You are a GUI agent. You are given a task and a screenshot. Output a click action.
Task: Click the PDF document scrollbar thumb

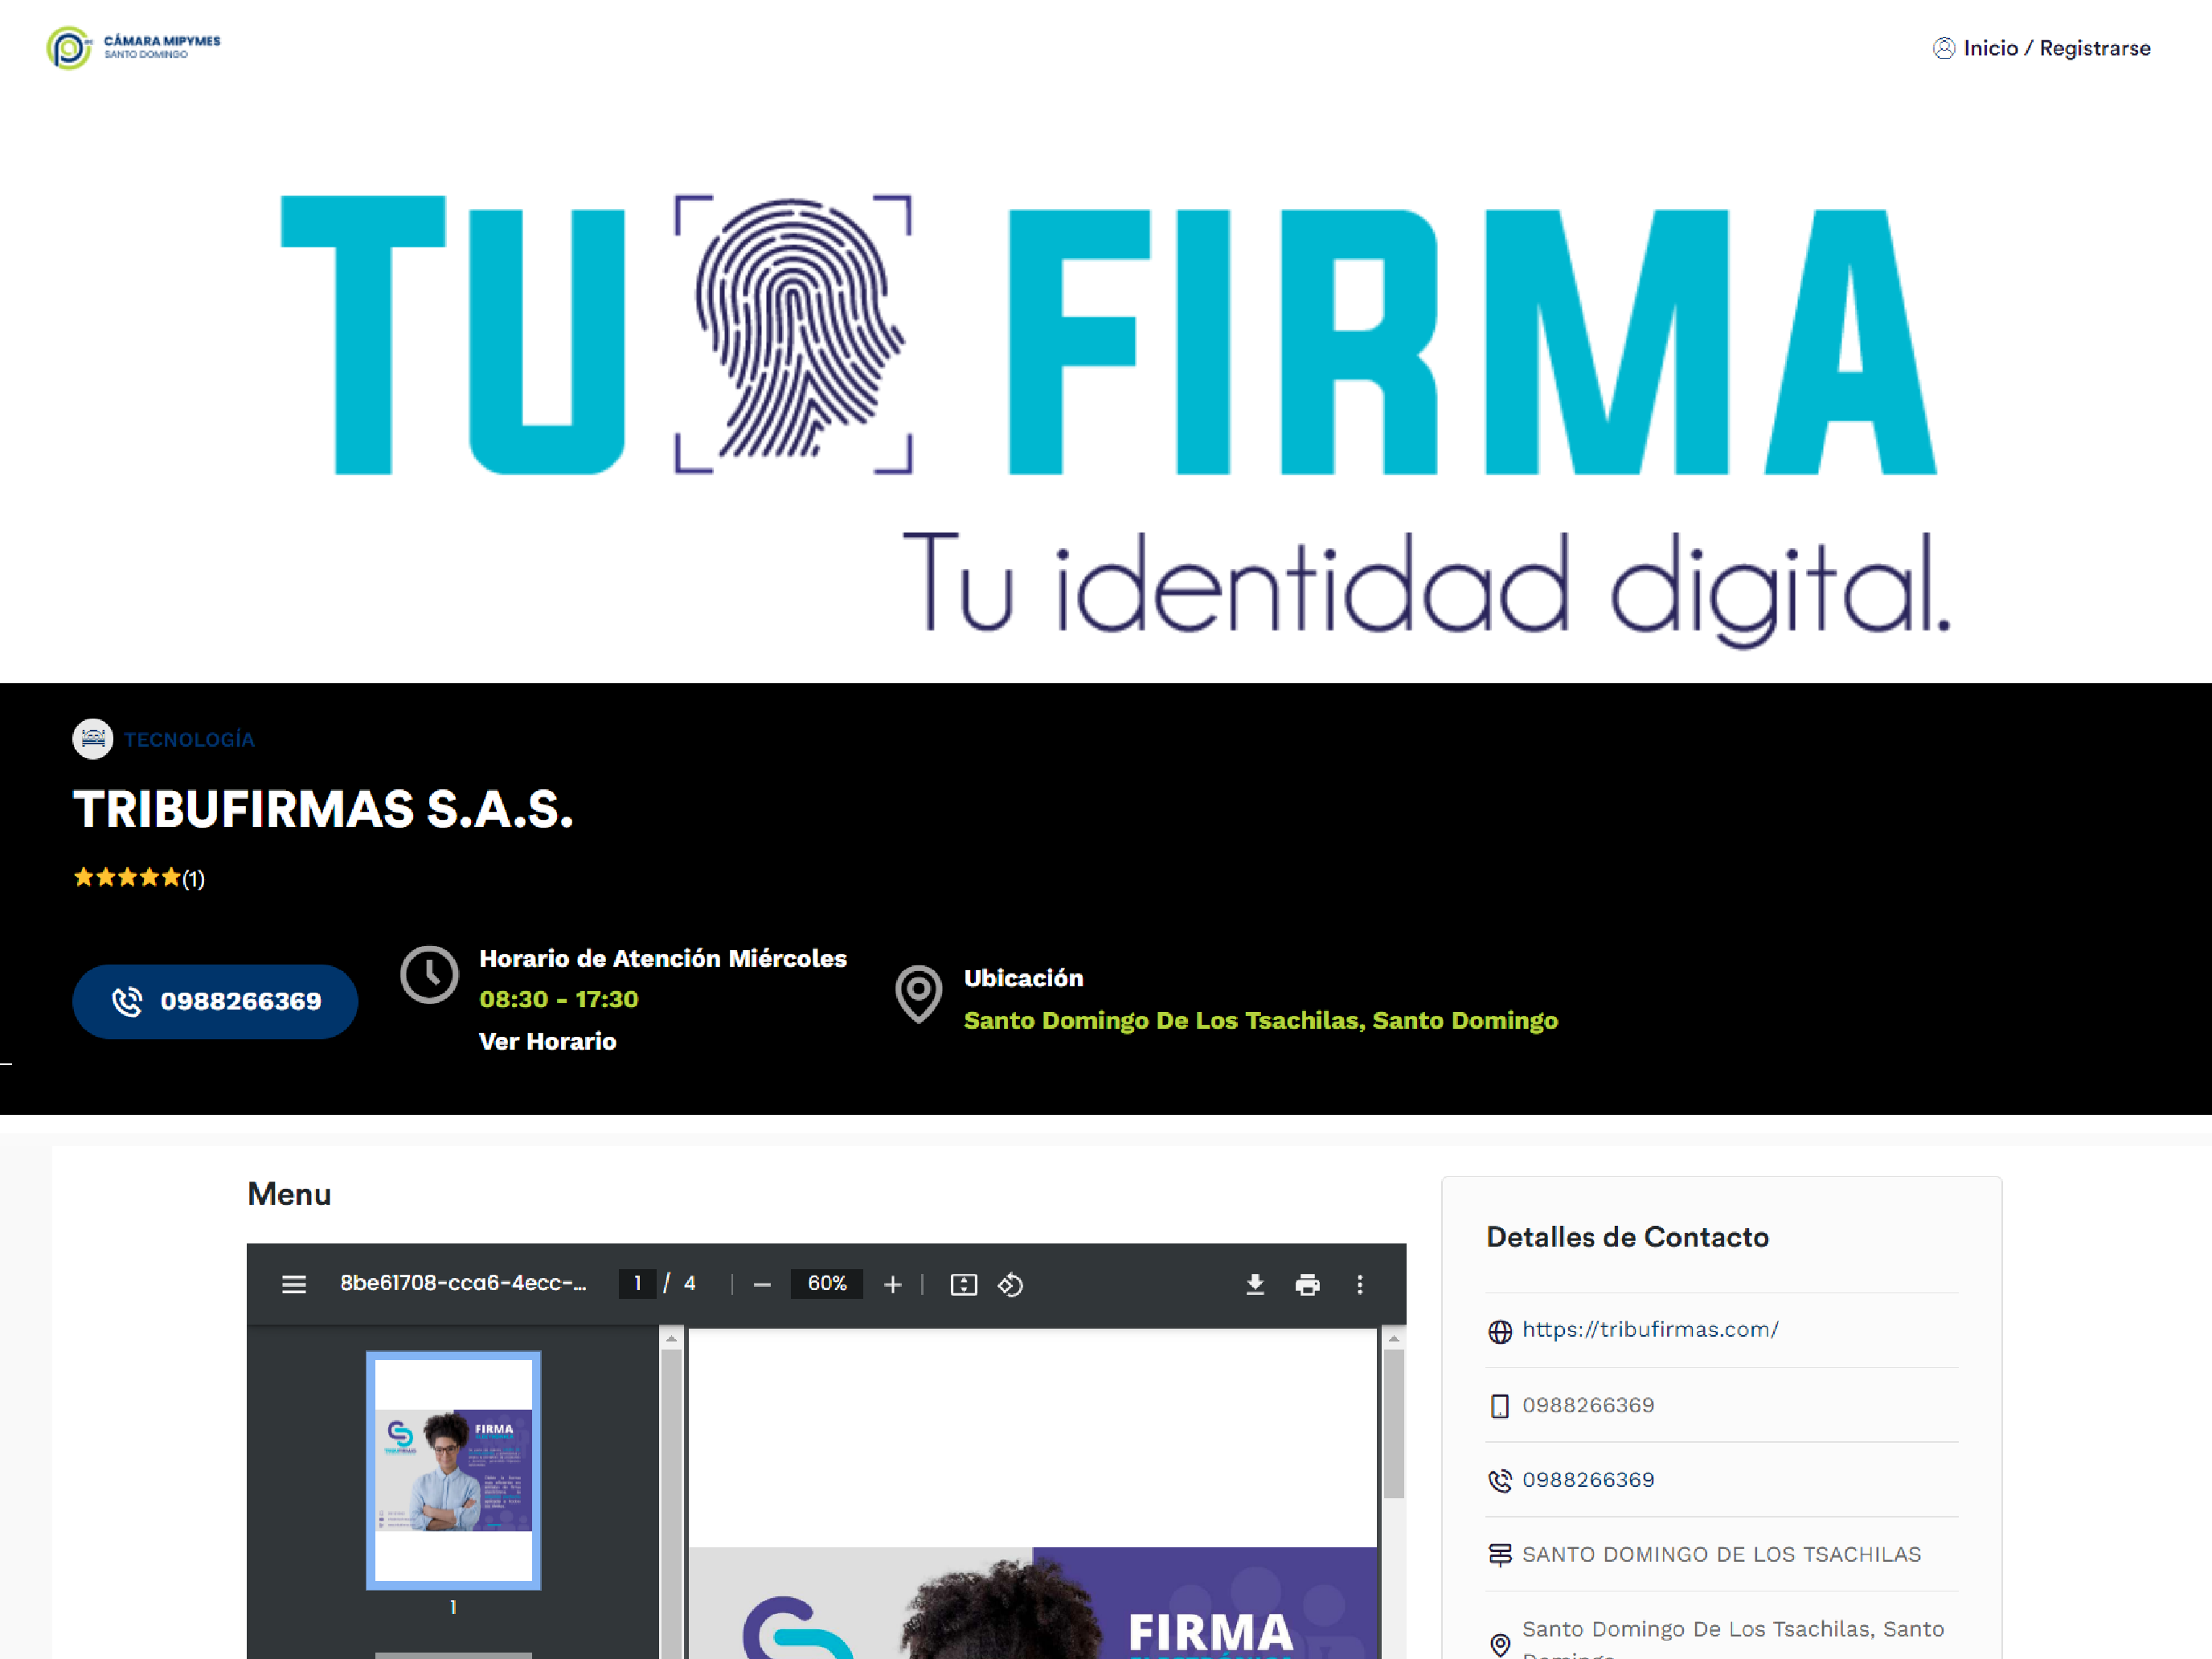(1393, 1424)
